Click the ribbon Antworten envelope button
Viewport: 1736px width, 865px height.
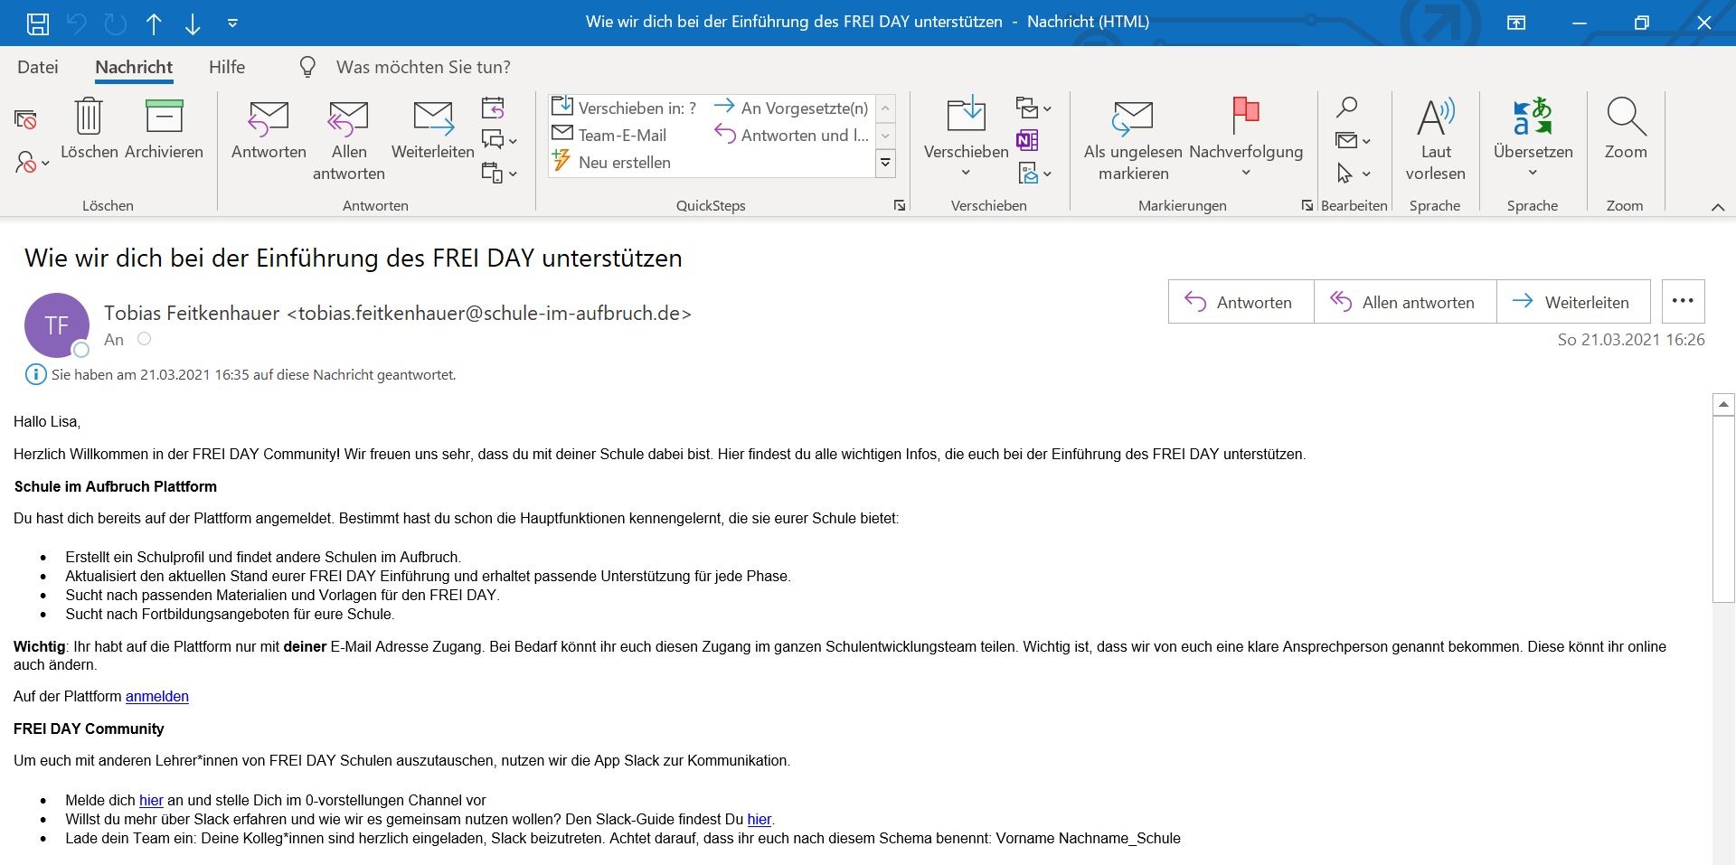tap(269, 128)
